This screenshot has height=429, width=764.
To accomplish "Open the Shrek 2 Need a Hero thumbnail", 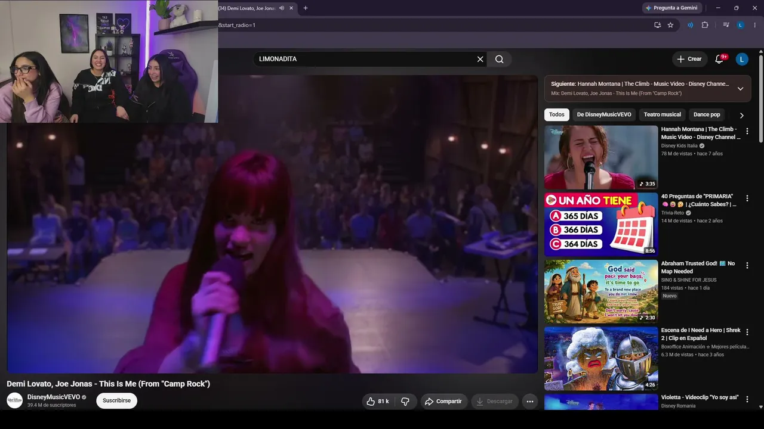I will 601,359.
